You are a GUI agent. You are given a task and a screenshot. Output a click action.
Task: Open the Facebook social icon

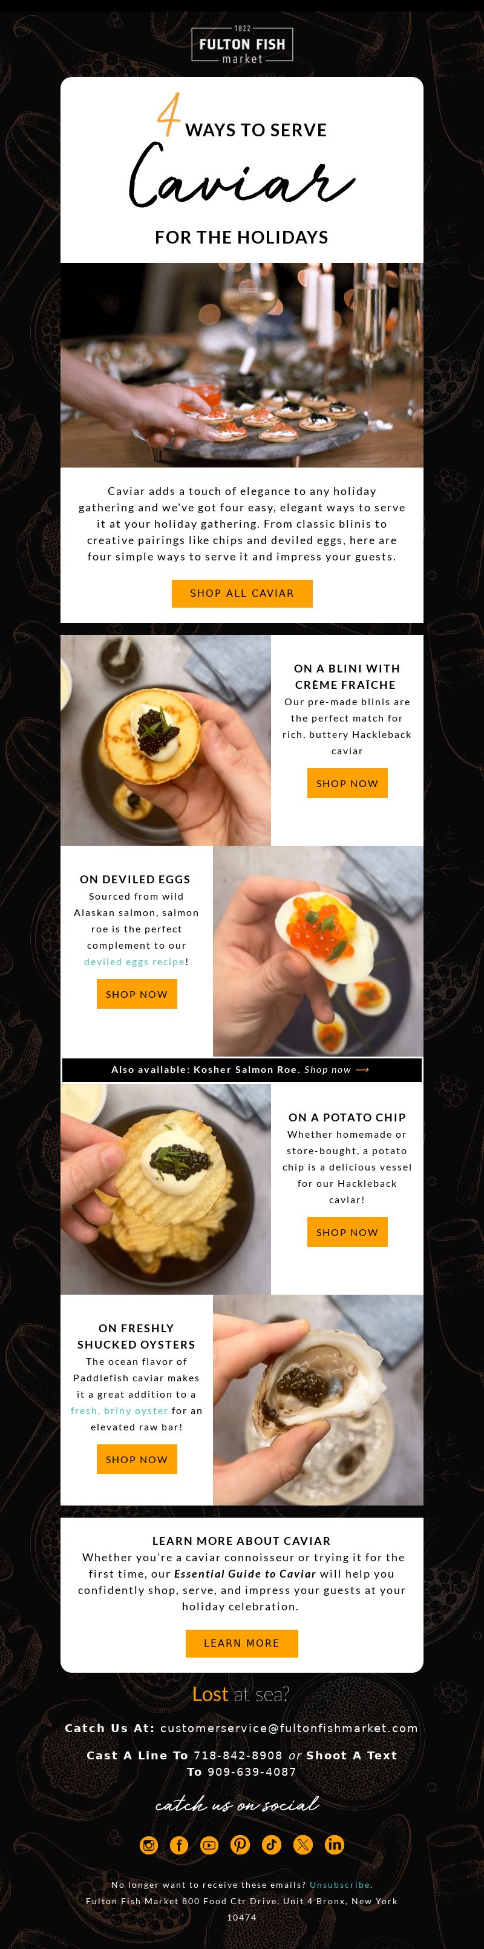(179, 1845)
